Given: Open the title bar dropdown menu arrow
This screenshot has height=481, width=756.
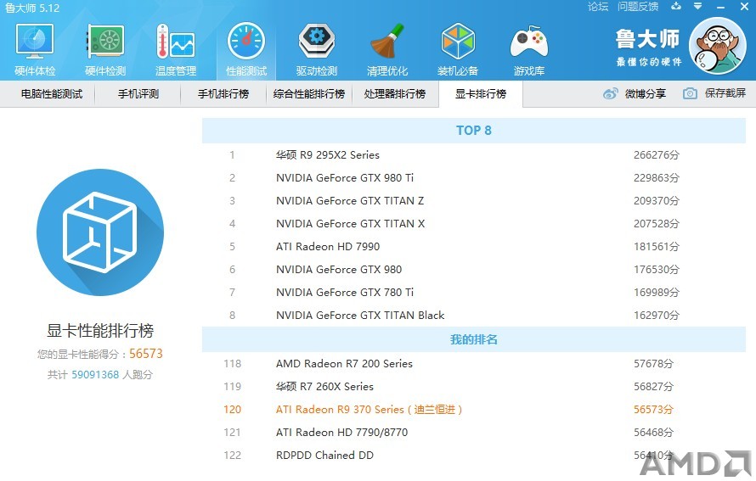Looking at the screenshot, I should pyautogui.click(x=697, y=6).
